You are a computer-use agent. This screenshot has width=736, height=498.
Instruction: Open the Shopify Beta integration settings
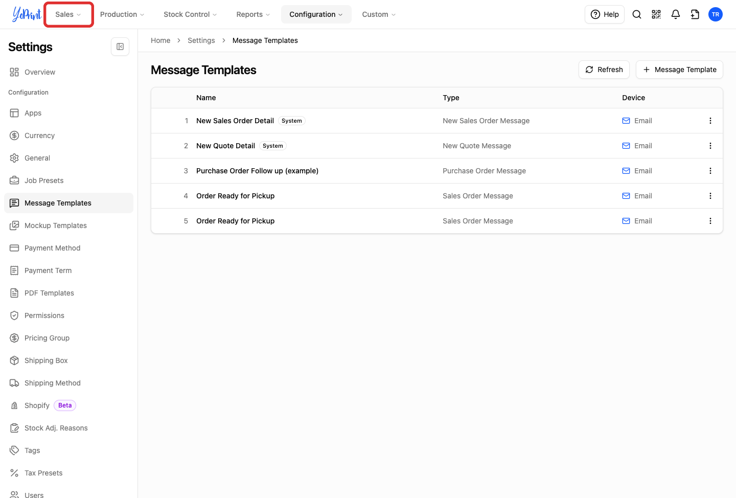(x=68, y=405)
